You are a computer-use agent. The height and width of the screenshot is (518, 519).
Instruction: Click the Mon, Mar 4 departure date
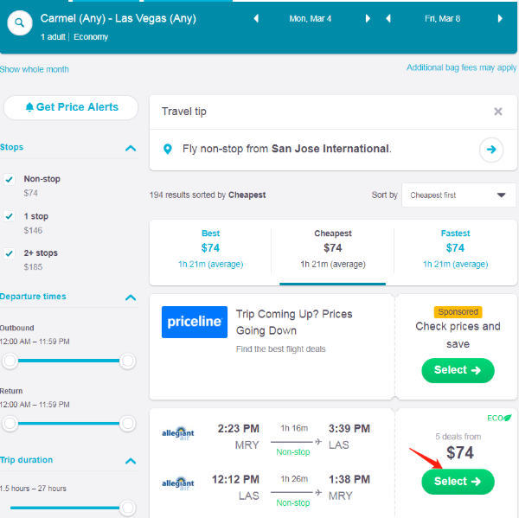(311, 19)
